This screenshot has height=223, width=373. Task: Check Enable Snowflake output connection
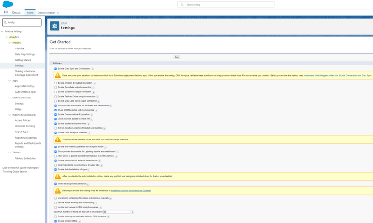pyautogui.click(x=55, y=87)
